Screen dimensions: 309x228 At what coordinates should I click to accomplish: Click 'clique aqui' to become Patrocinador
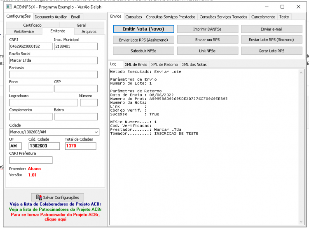pyautogui.click(x=55, y=219)
